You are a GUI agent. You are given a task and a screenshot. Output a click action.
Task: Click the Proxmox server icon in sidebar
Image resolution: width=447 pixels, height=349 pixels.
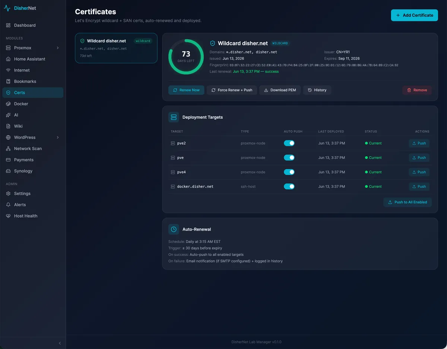point(8,48)
